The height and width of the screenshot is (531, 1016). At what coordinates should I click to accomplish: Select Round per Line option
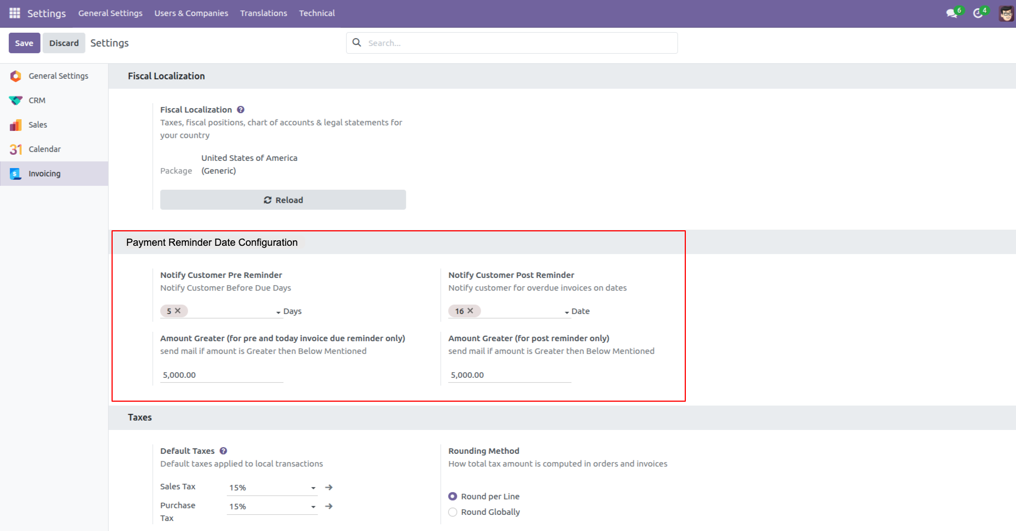pyautogui.click(x=453, y=497)
